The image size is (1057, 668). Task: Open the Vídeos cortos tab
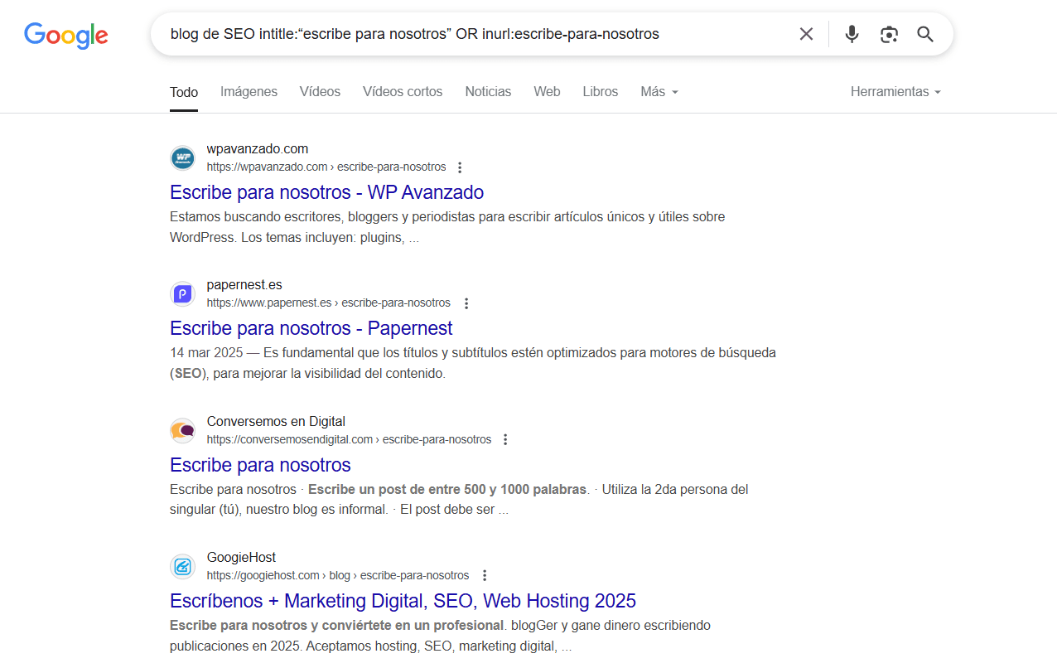click(403, 92)
